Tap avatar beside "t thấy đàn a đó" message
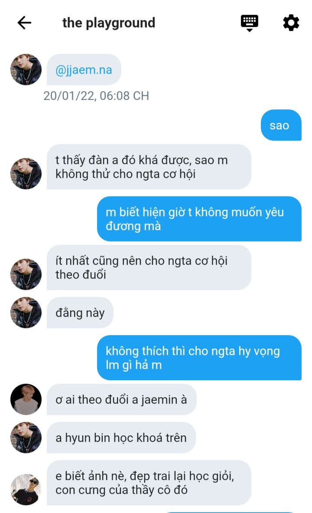Viewport: 312px width, 513px height. (26, 174)
